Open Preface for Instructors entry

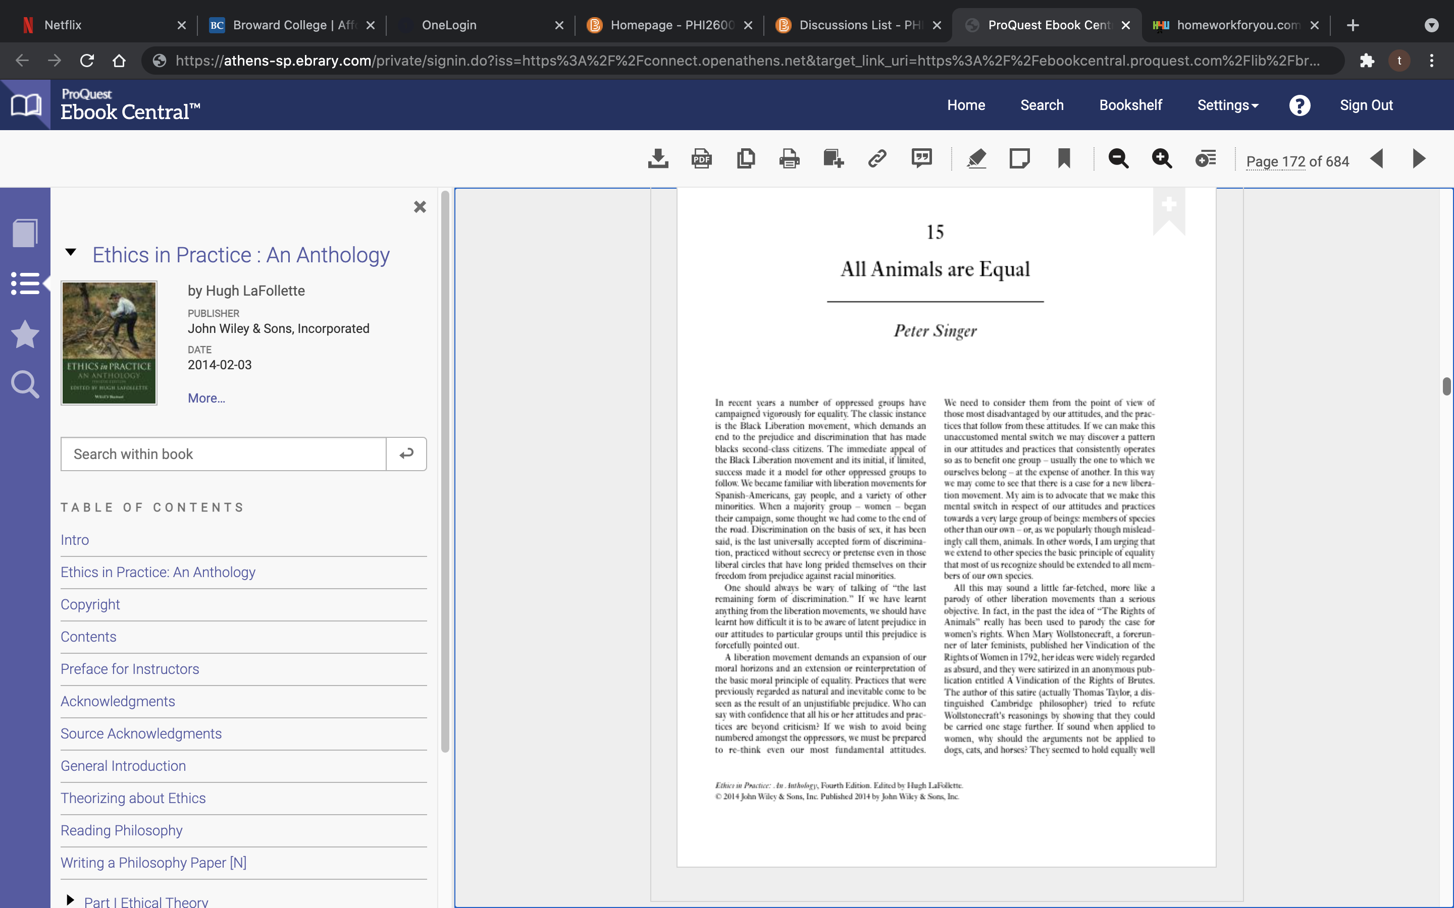tap(130, 669)
